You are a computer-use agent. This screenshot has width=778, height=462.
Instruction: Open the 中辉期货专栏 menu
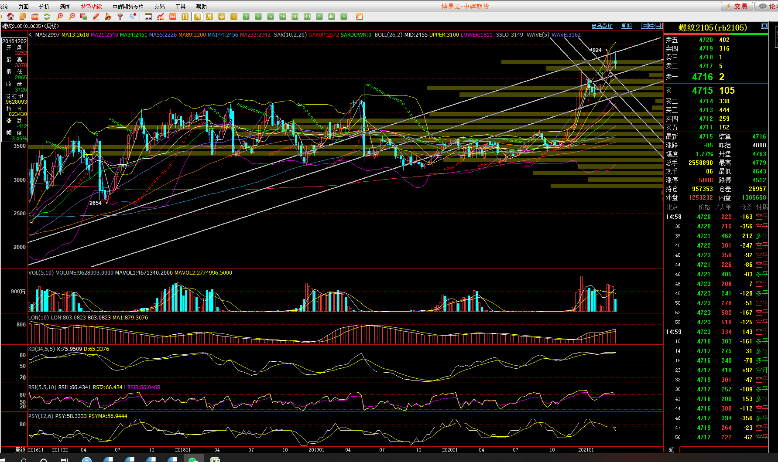click(128, 7)
